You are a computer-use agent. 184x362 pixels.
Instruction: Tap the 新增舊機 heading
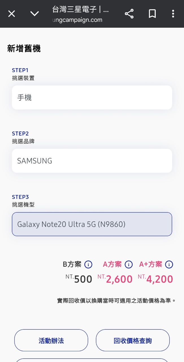click(x=24, y=49)
